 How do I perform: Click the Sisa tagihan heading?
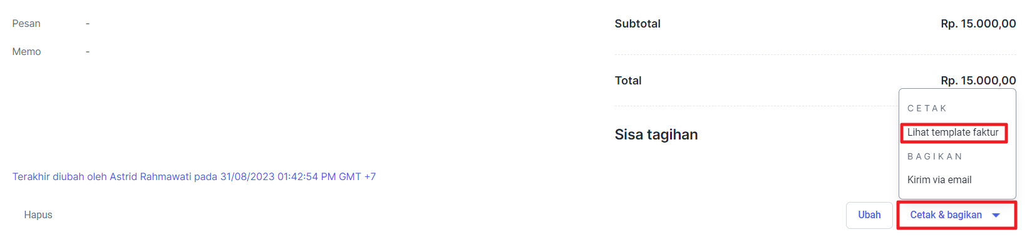click(x=656, y=134)
